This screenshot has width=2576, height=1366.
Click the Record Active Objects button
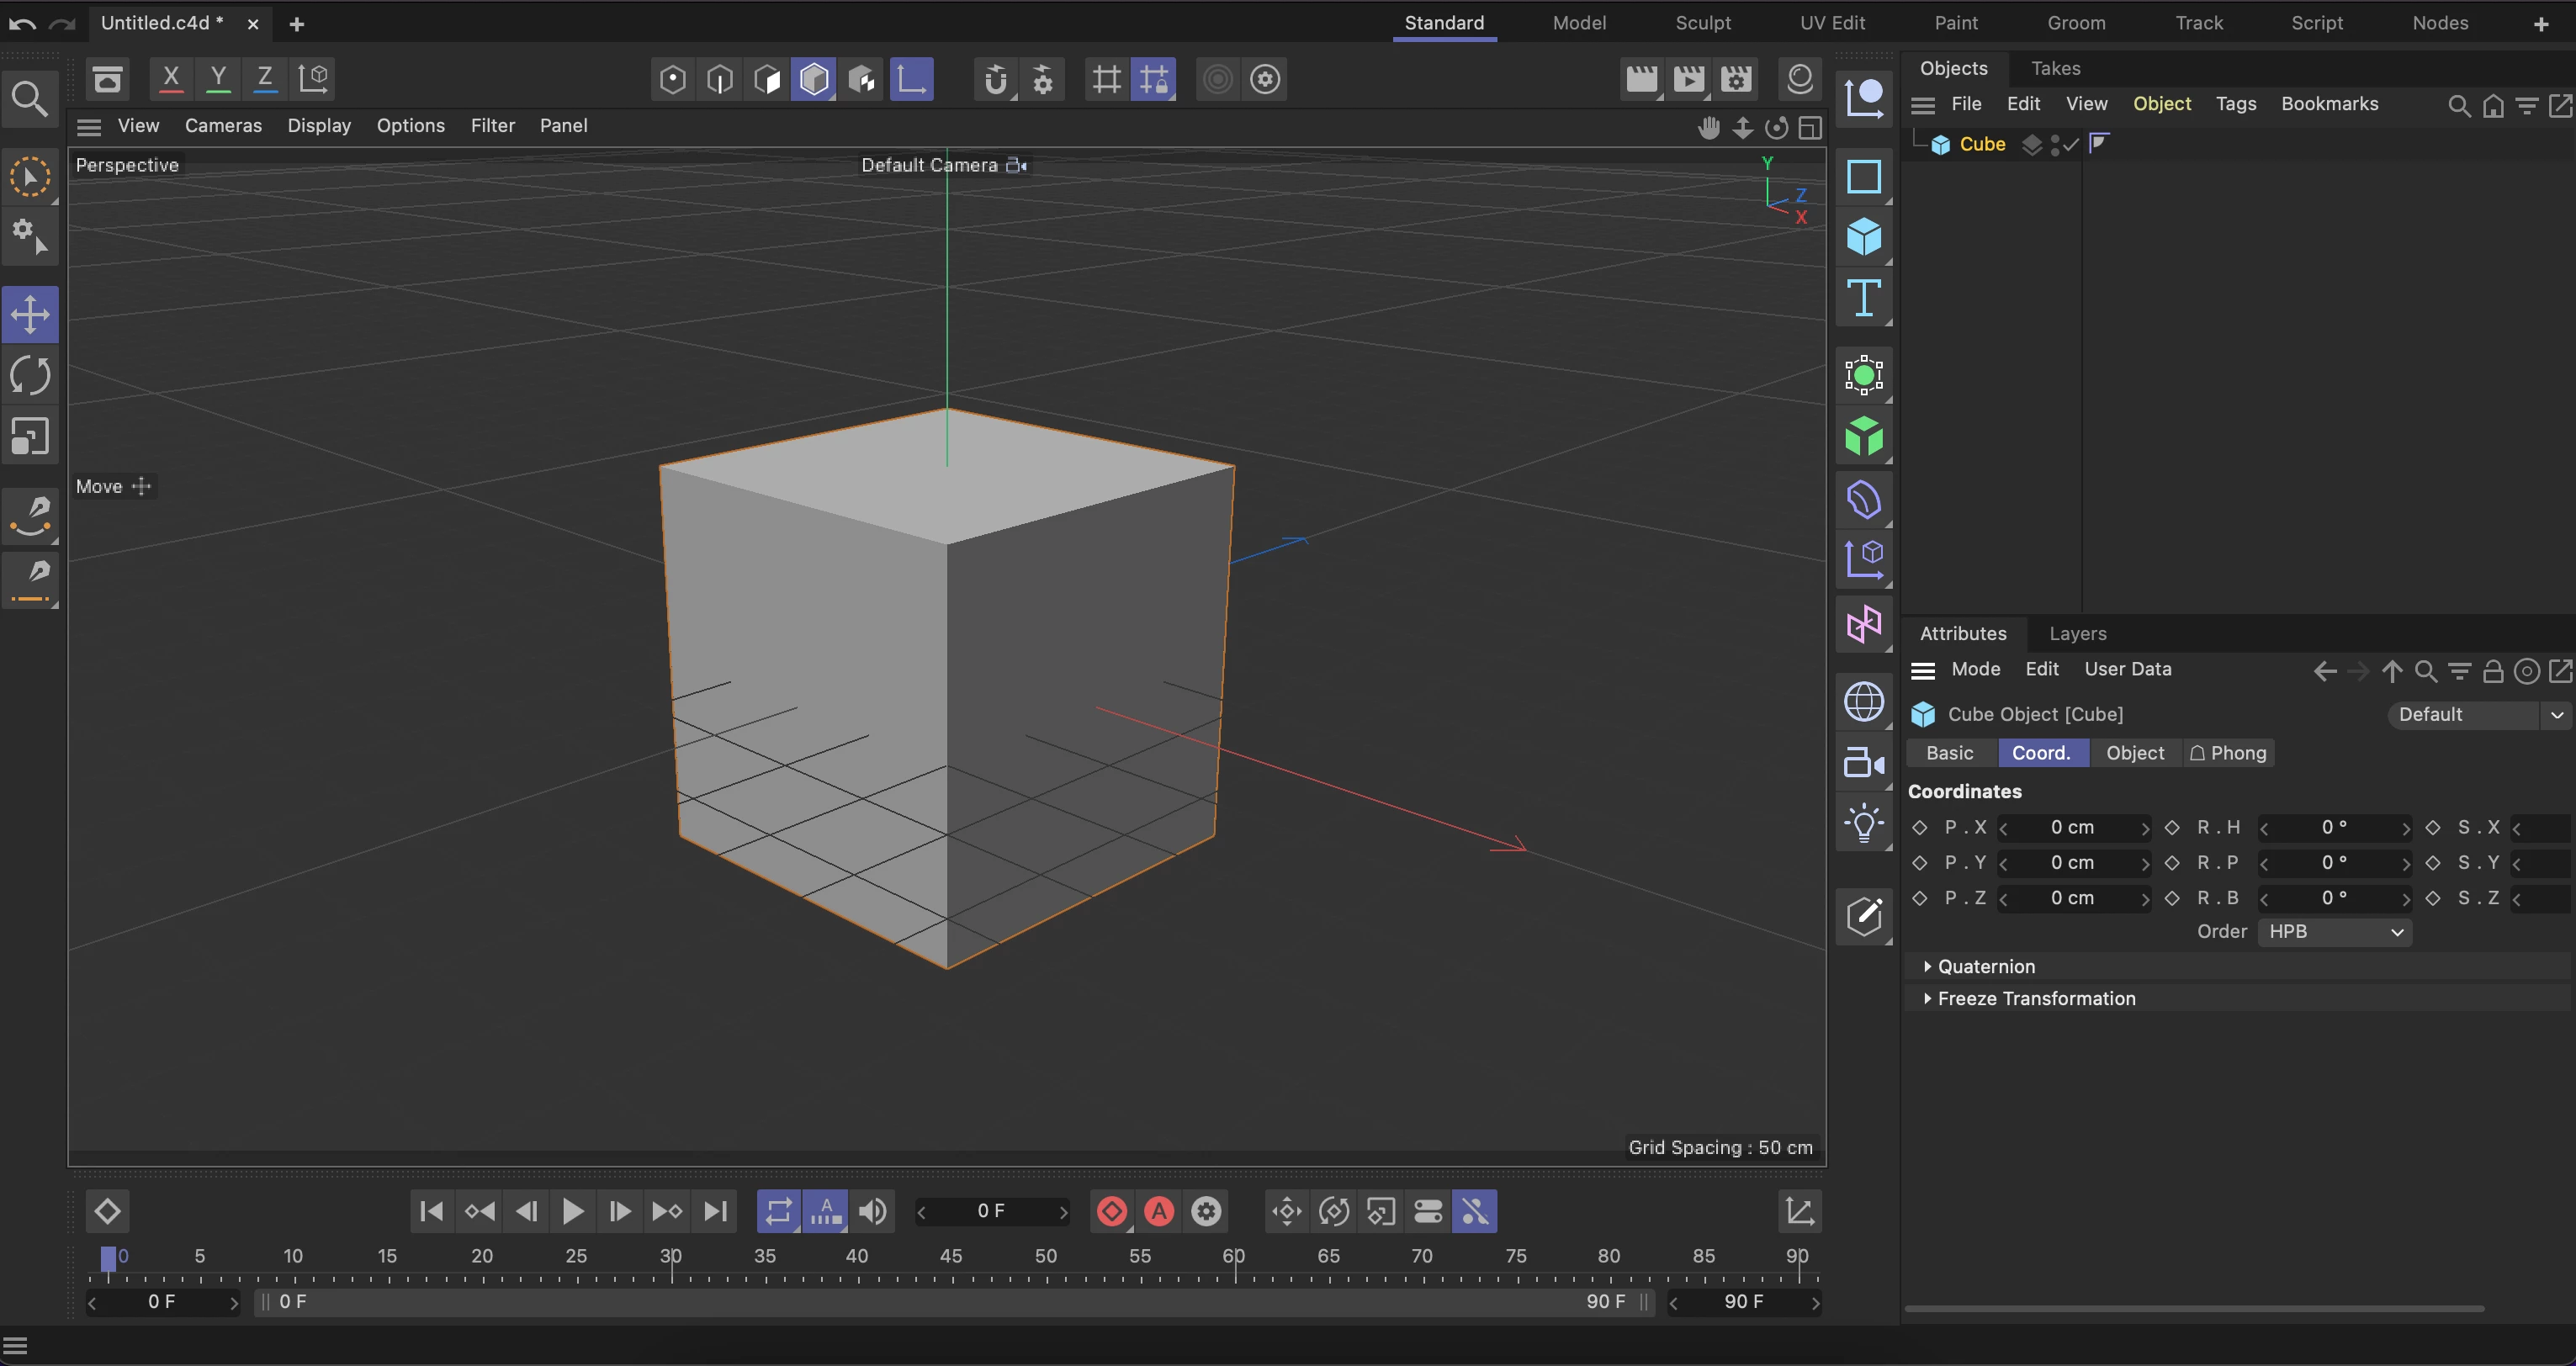(1112, 1211)
